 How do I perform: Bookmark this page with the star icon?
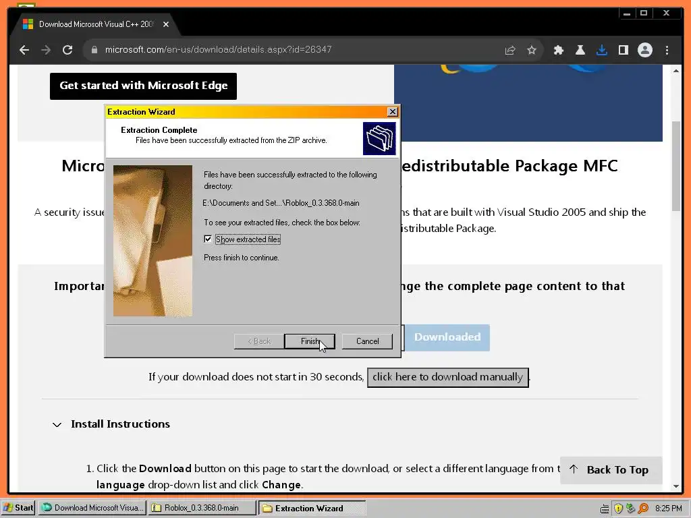pos(532,50)
